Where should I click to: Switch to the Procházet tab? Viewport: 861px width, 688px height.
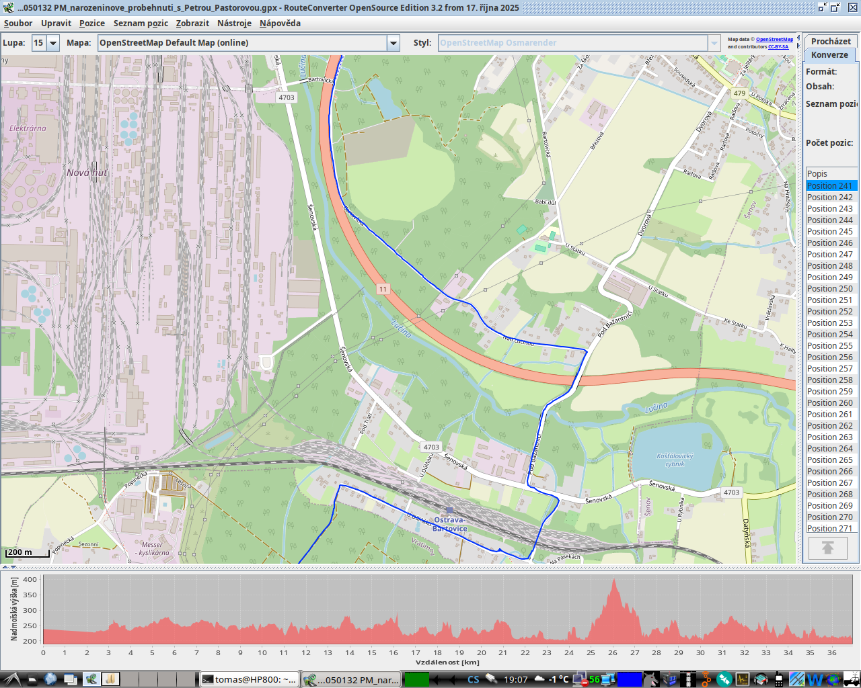pos(830,41)
